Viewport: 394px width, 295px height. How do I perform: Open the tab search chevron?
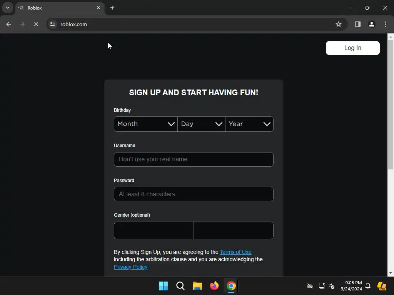coord(8,8)
